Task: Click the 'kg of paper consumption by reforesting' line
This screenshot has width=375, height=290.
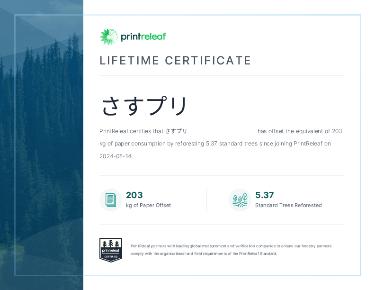Action: 215,144
